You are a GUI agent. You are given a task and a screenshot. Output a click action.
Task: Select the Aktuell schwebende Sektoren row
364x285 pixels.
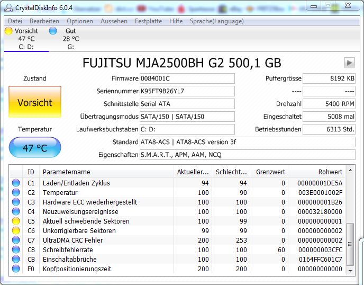pos(177,221)
